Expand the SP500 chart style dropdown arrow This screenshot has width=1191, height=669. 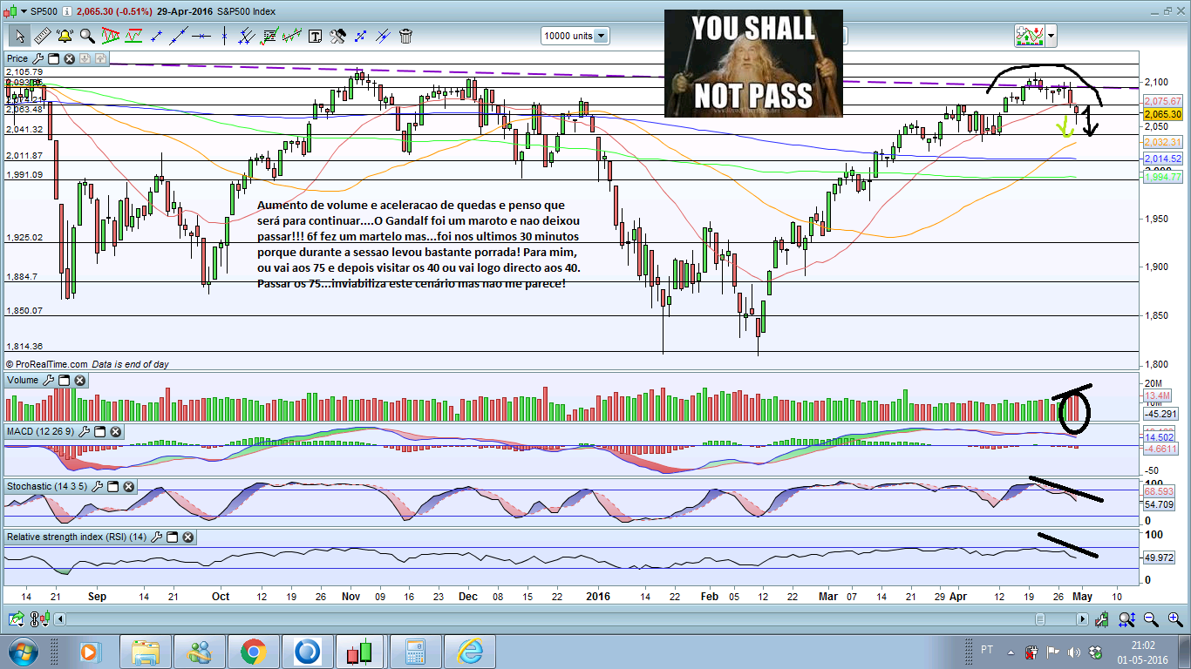[x=24, y=11]
